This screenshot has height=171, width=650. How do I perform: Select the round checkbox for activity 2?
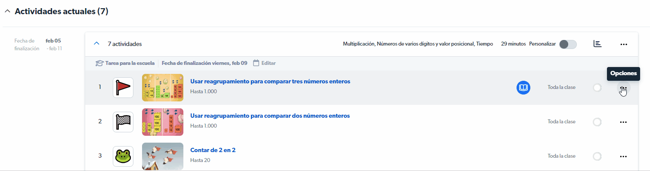tap(597, 122)
